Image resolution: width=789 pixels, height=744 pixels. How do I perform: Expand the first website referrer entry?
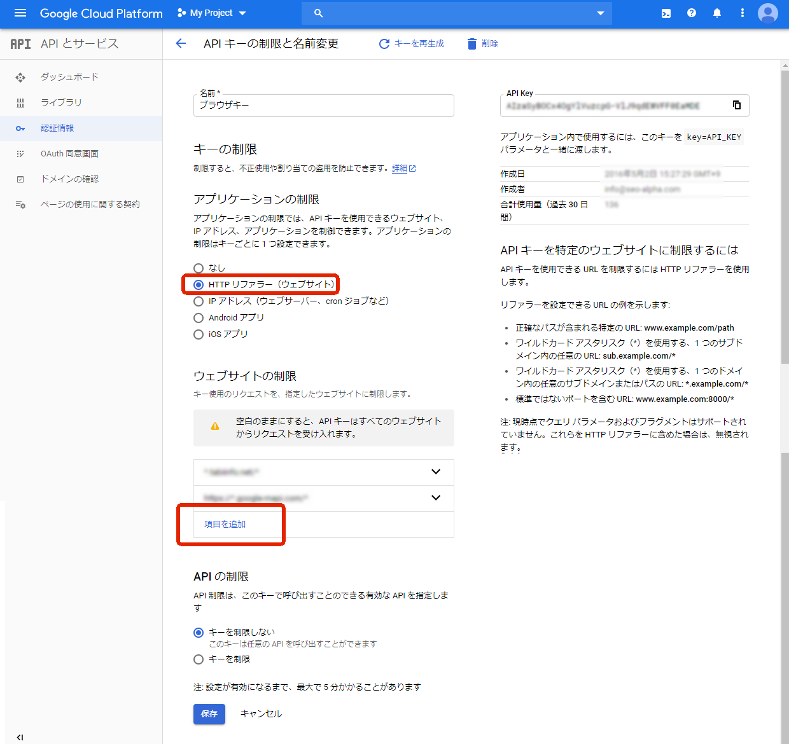(436, 472)
